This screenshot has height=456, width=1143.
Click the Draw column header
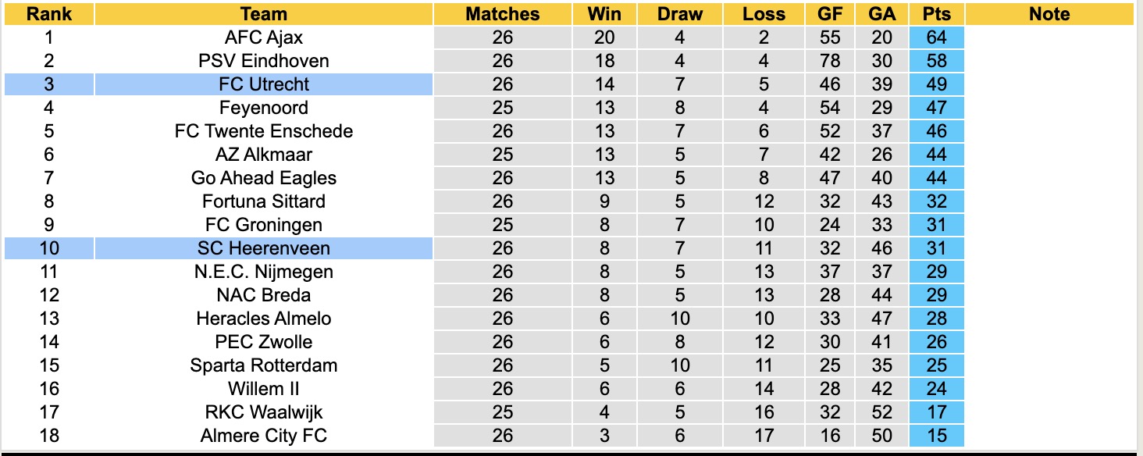click(679, 14)
